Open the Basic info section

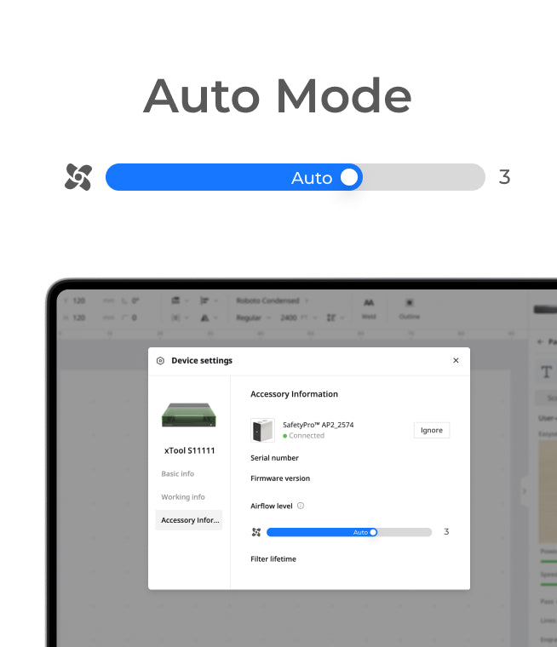click(177, 473)
